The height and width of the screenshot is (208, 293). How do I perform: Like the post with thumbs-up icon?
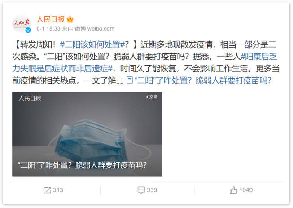point(233,190)
